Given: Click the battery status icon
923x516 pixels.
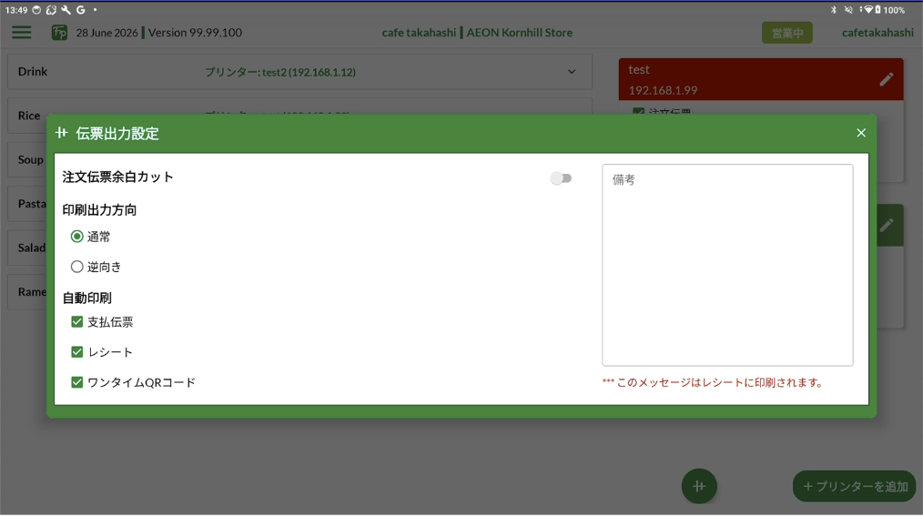Looking at the screenshot, I should [877, 10].
